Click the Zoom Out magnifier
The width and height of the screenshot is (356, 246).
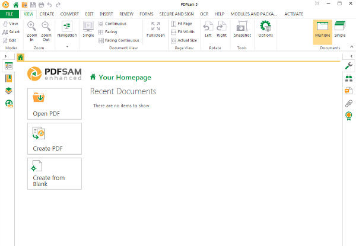[46, 31]
